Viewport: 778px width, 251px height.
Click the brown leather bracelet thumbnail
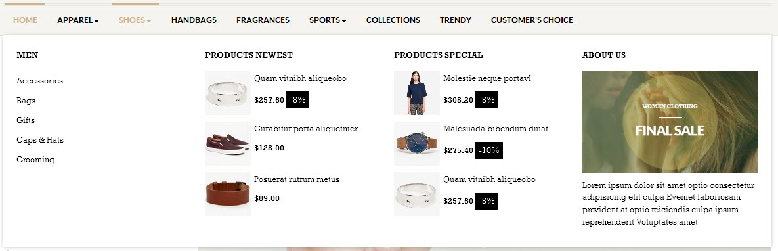228,194
